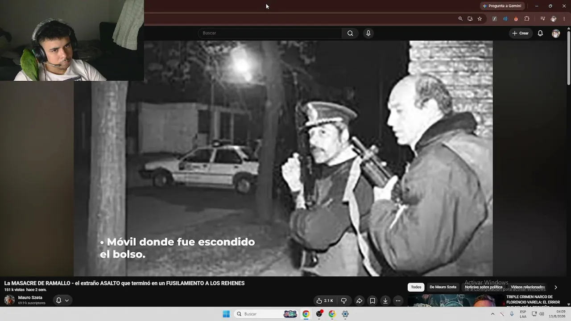Open the Chrome three-dot menu
571x321 pixels.
564,19
